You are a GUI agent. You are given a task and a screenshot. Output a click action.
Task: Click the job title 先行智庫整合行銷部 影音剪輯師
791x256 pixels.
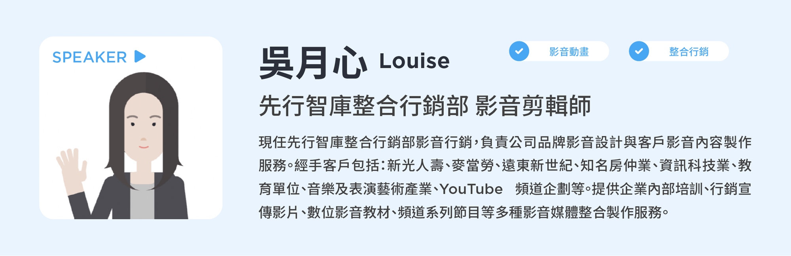pyautogui.click(x=425, y=106)
